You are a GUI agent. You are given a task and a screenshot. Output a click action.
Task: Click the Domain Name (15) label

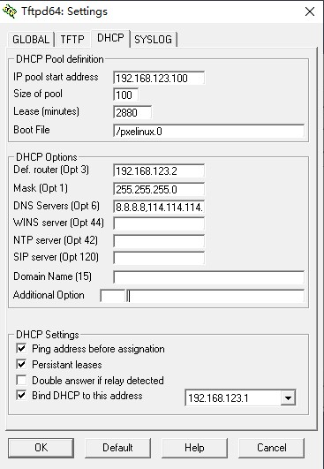pos(52,276)
